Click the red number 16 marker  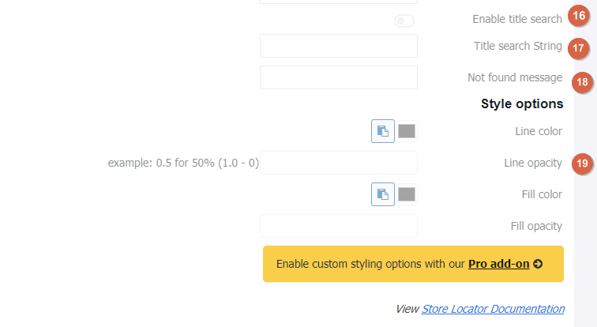(x=579, y=16)
